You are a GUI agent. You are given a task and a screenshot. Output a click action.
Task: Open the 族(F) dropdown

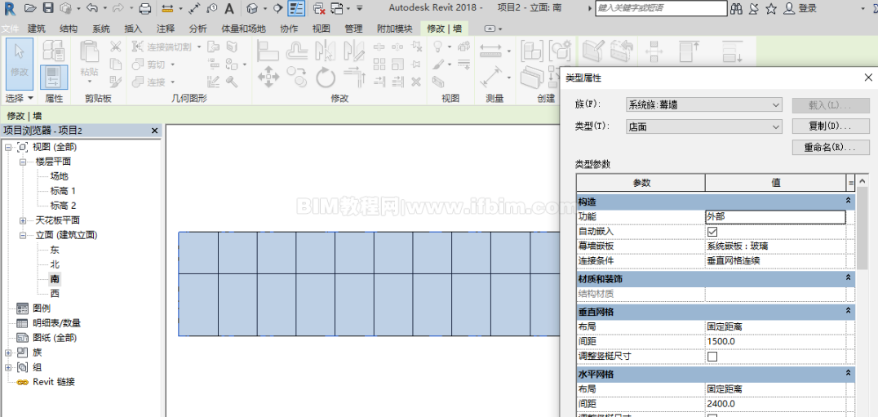[704, 104]
